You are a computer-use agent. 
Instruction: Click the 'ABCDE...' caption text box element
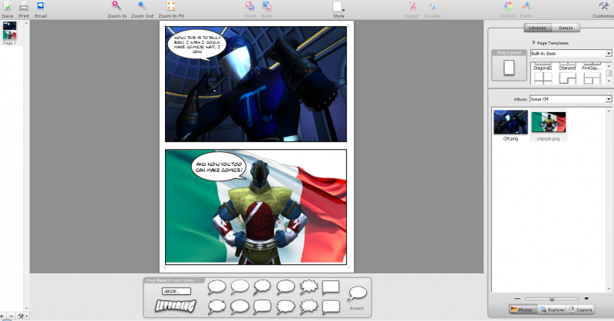pyautogui.click(x=177, y=291)
